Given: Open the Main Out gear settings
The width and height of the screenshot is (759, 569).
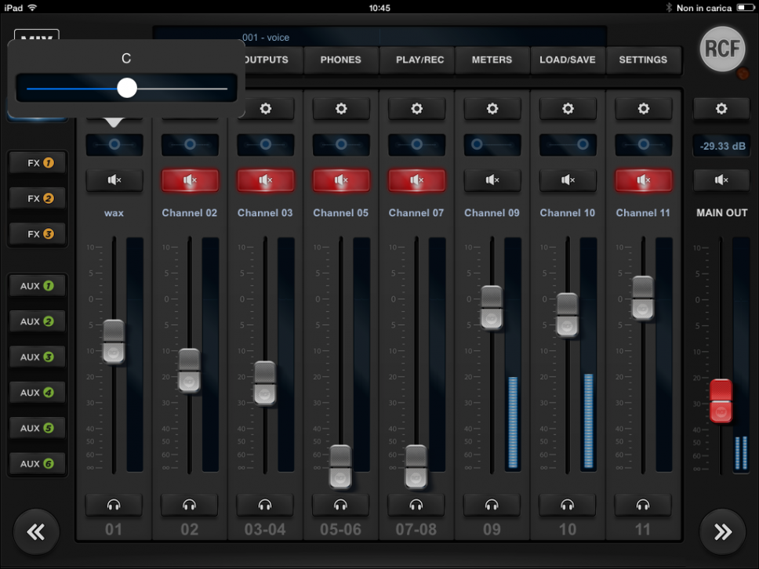Looking at the screenshot, I should click(721, 109).
